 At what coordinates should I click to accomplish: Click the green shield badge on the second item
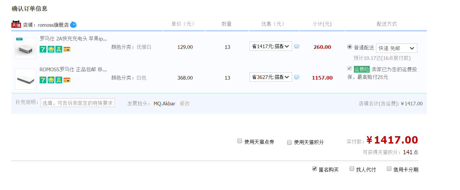coord(51,80)
